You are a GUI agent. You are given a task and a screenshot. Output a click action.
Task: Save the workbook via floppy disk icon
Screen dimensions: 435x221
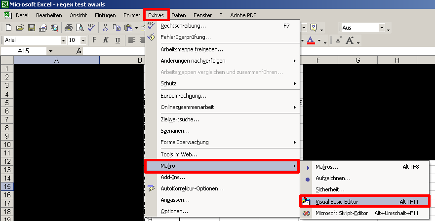coord(32,28)
